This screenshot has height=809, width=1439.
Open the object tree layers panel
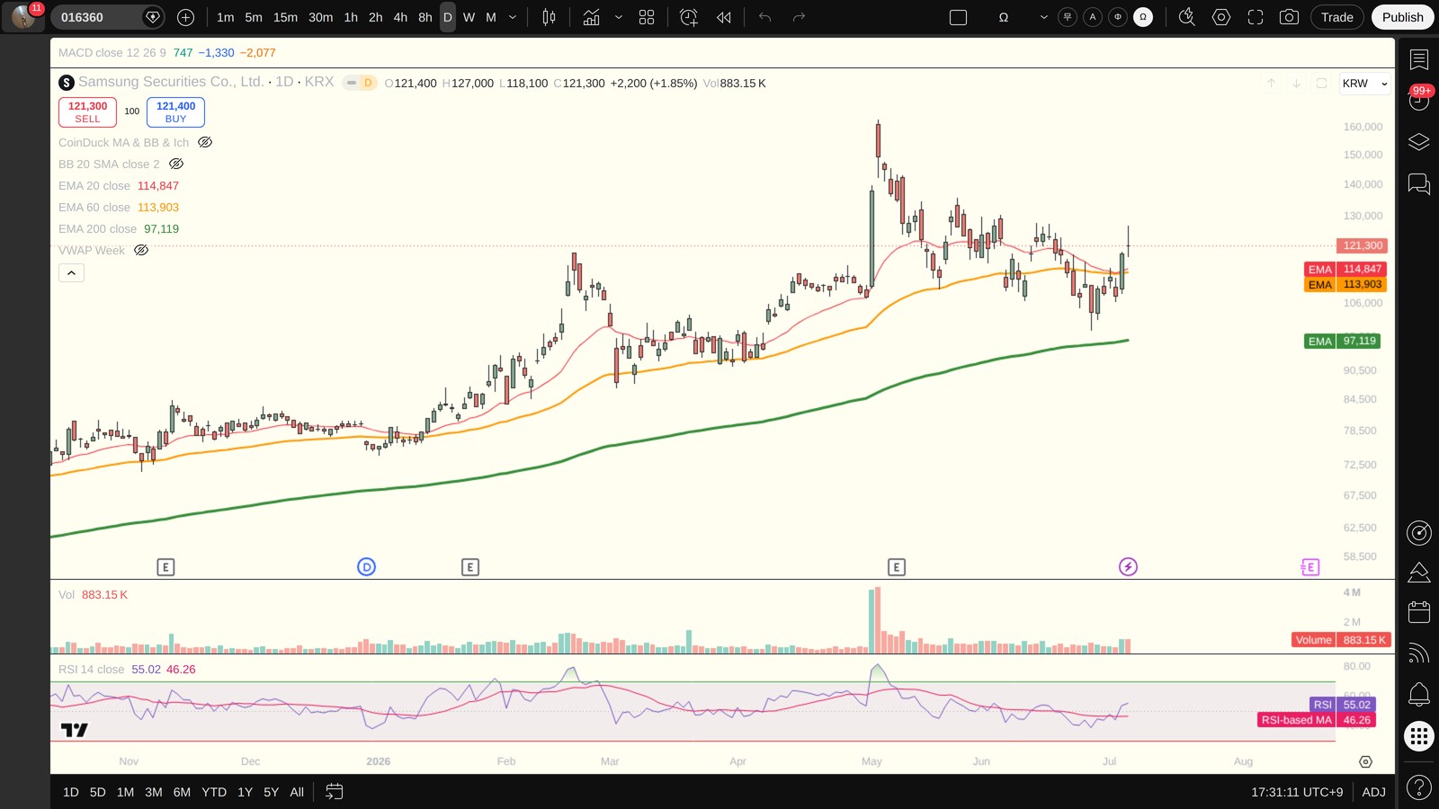pyautogui.click(x=1419, y=142)
